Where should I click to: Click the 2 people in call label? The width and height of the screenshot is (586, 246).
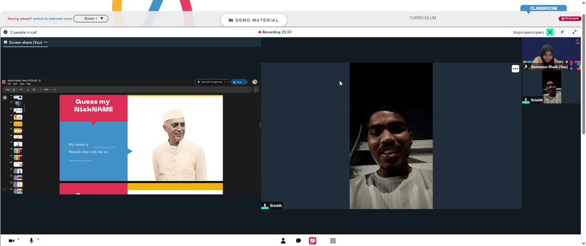pyautogui.click(x=23, y=32)
